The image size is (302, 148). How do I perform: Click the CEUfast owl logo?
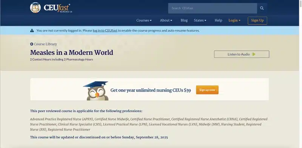[x=35, y=8]
